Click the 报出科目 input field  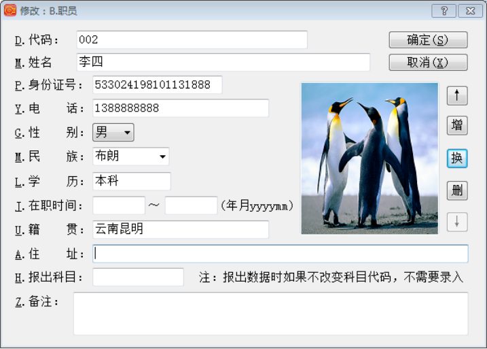tap(138, 277)
